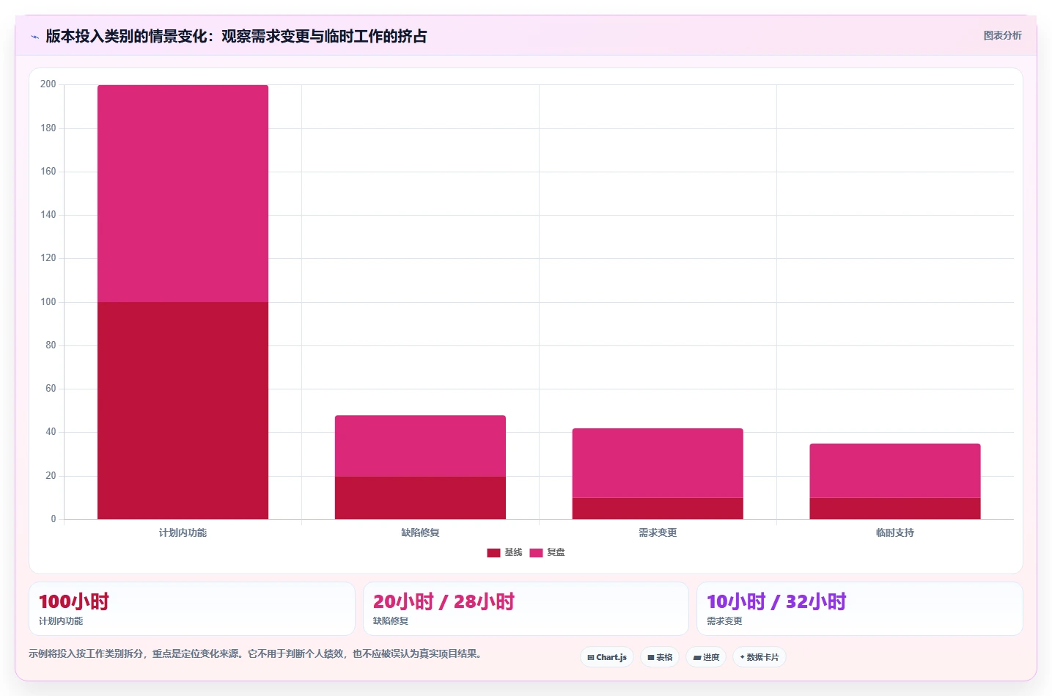Click the 表格 chip
Viewport: 1052px width, 696px height.
pyautogui.click(x=660, y=657)
